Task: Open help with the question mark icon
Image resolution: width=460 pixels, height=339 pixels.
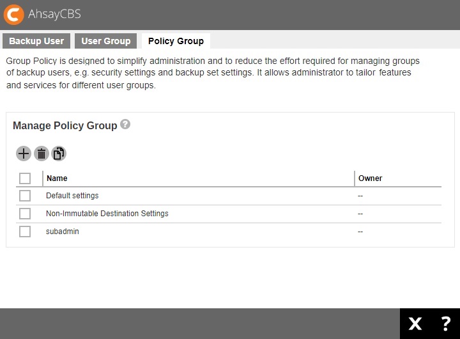Action: pyautogui.click(x=445, y=324)
